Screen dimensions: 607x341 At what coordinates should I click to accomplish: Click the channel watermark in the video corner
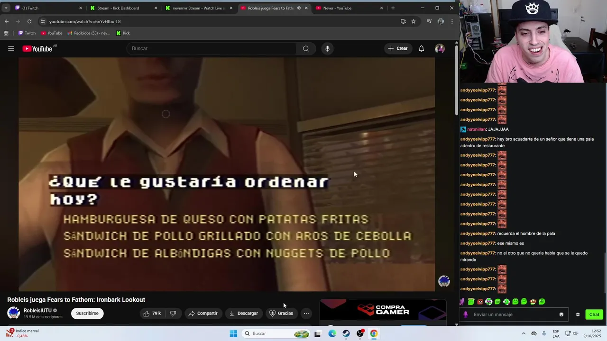click(444, 281)
